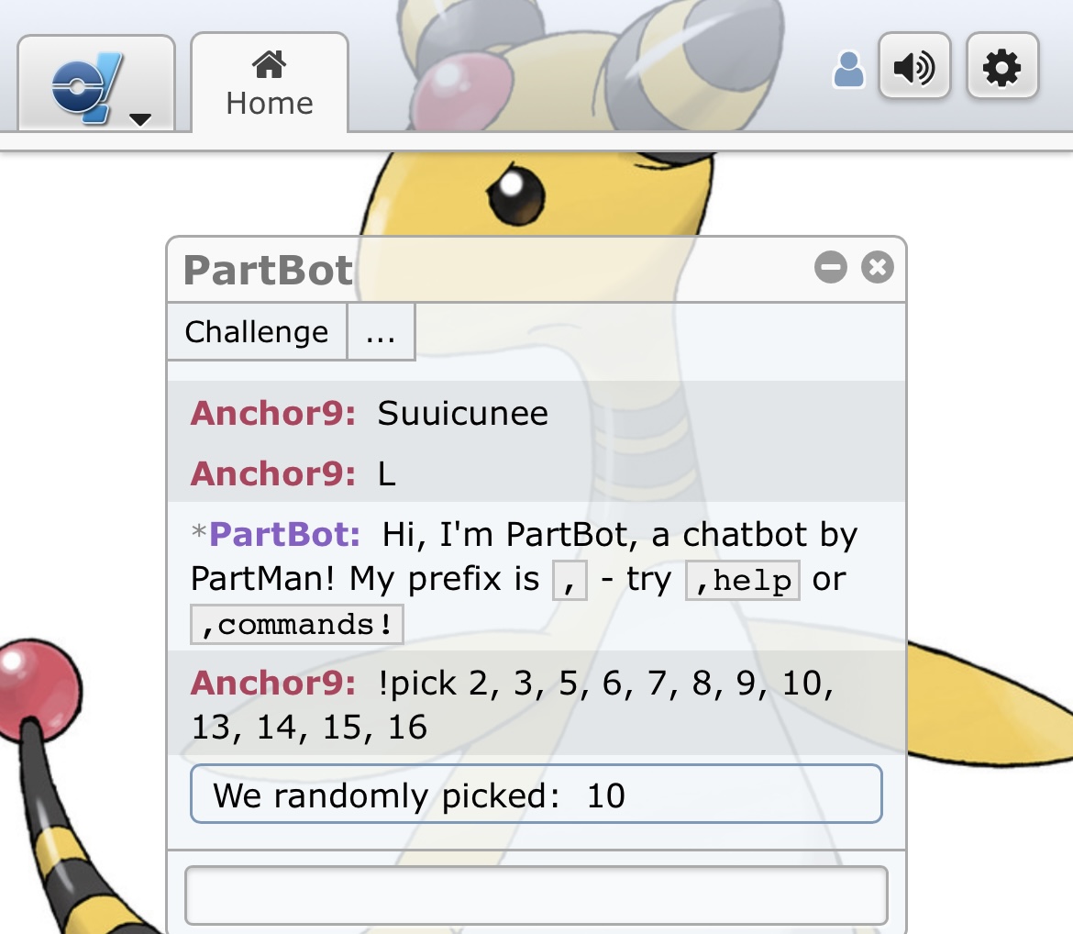Expand the dropdown arrow beside the logo

[140, 119]
